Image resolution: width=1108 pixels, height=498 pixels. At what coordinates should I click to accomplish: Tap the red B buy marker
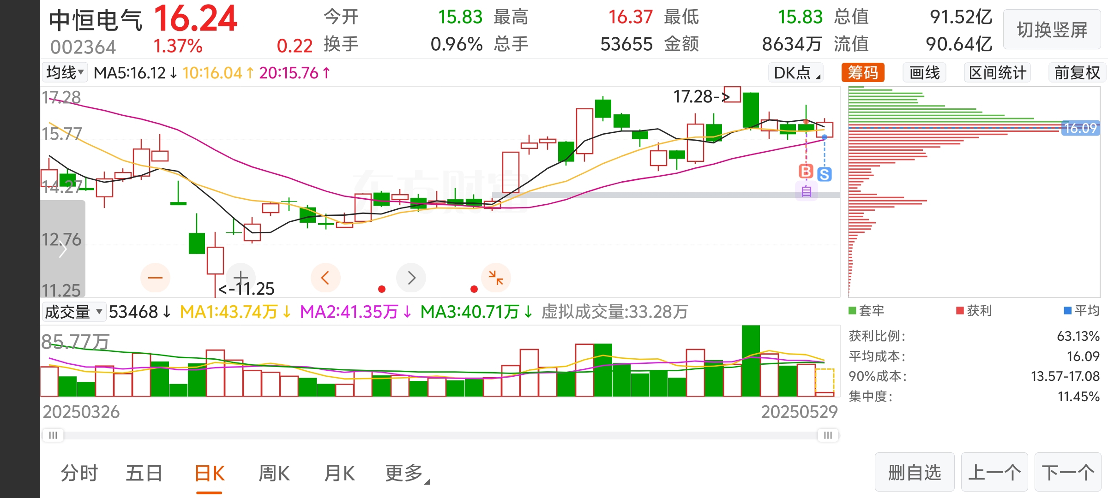coord(806,172)
